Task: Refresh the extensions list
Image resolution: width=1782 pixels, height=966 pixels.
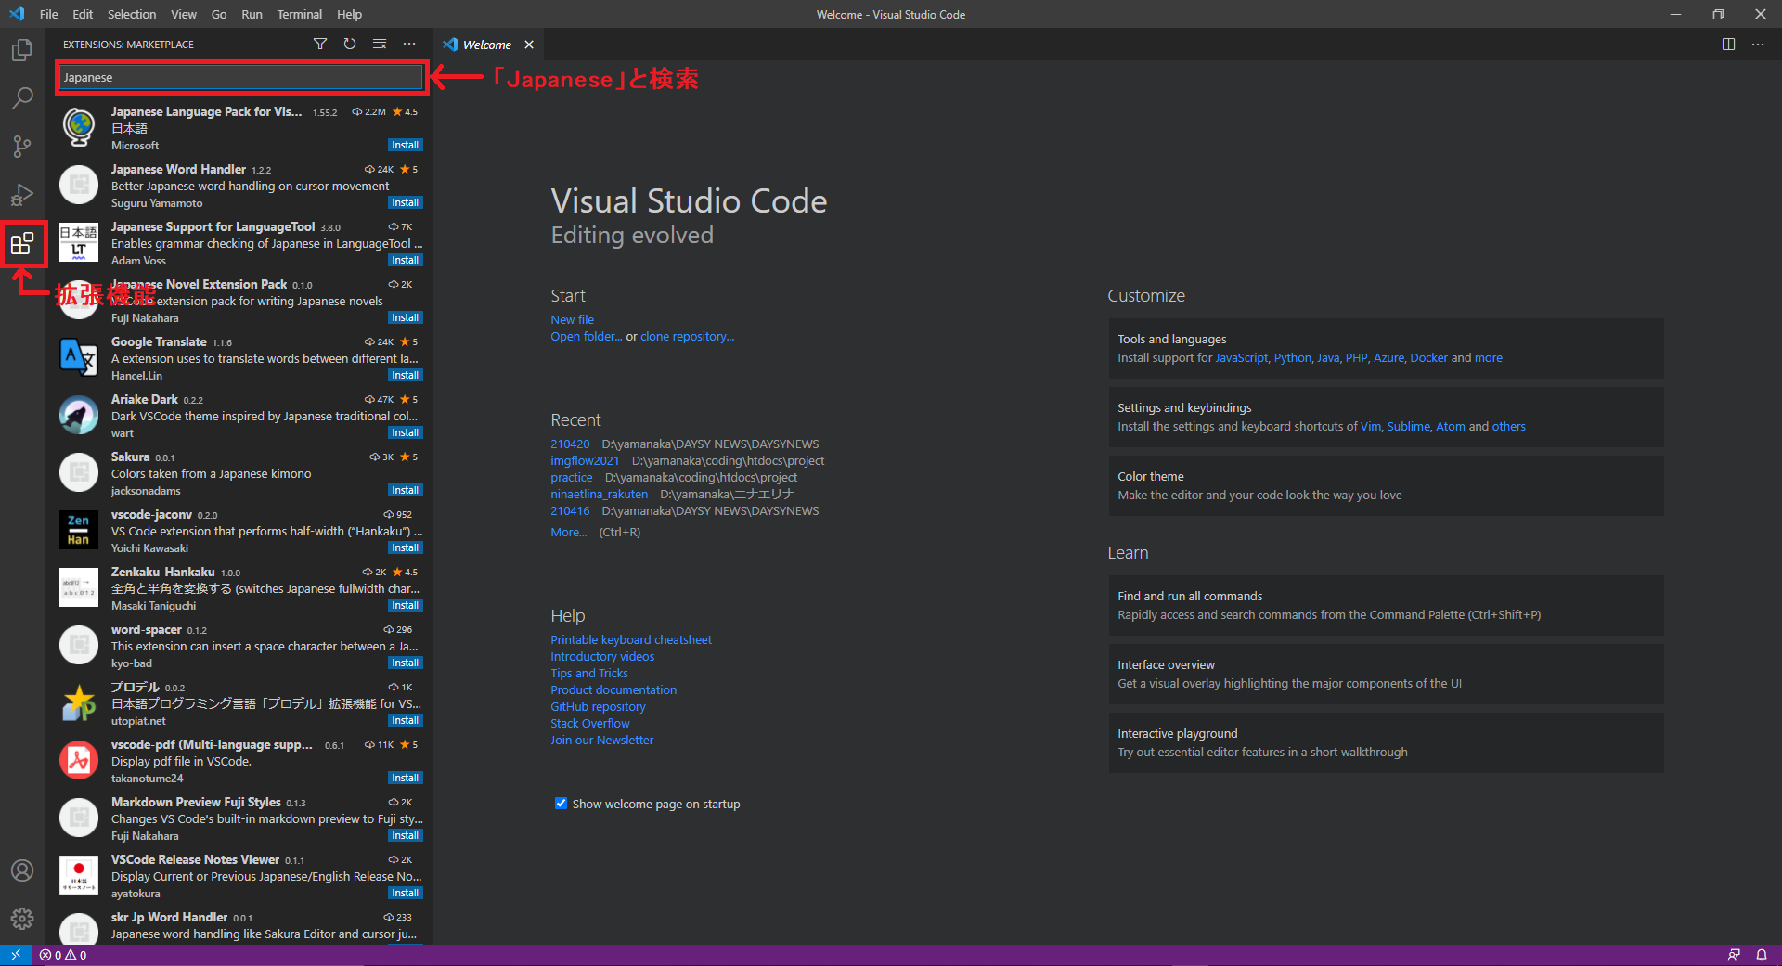Action: [x=350, y=44]
